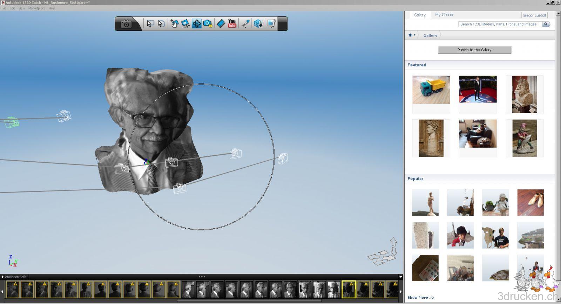Open the man in black shirt Popular thumbnail
Viewport: 561px width, 304px height.
point(495,235)
